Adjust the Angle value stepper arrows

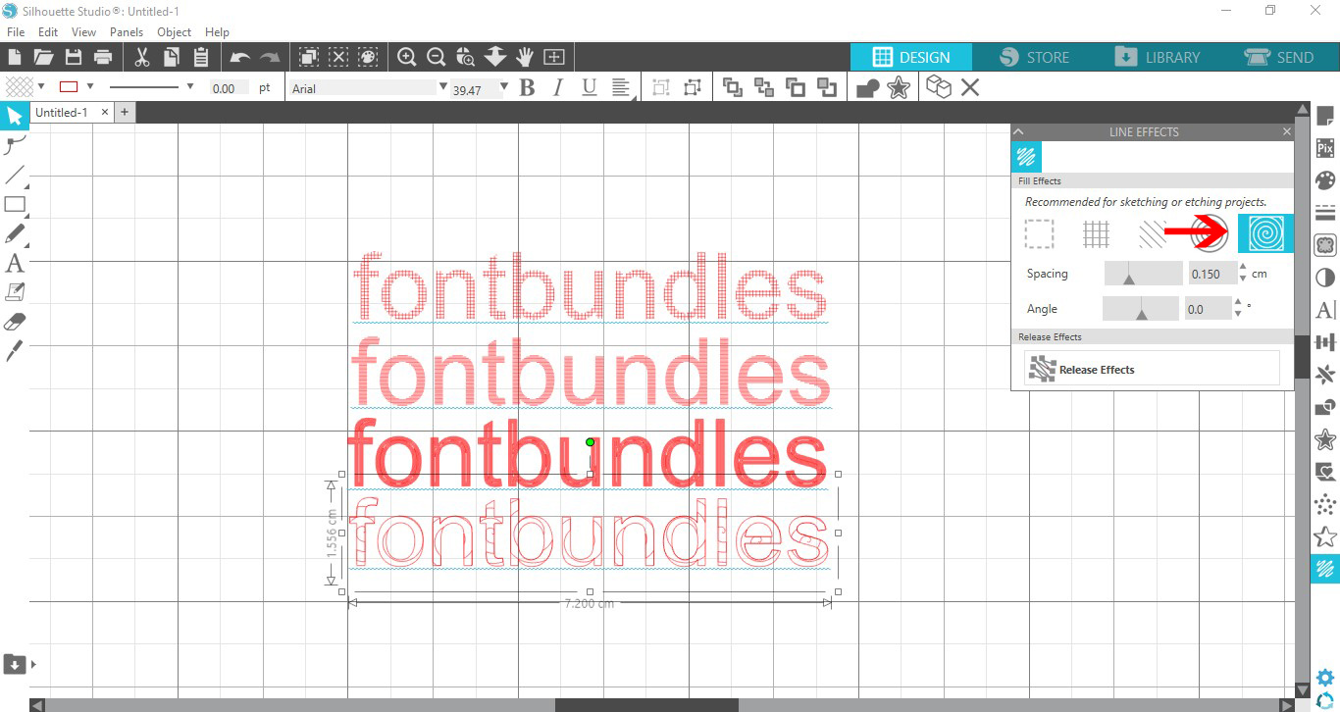coord(1239,309)
